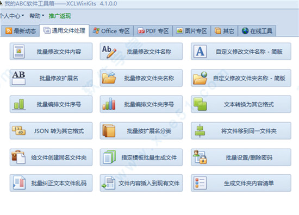Click the orange books icon for 批量按扩展名分类
299x215 pixels.
coord(109,131)
